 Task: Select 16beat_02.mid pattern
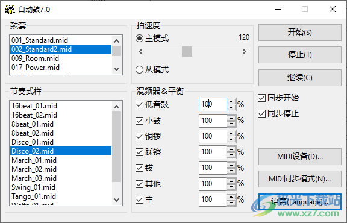tap(61, 115)
